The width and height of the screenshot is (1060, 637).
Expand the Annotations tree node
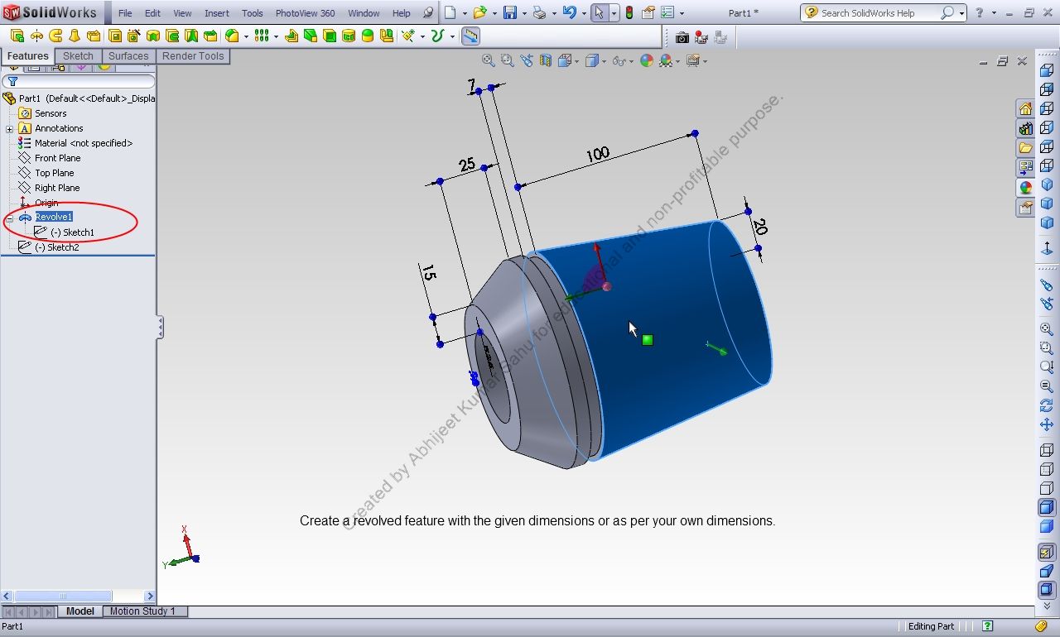9,129
